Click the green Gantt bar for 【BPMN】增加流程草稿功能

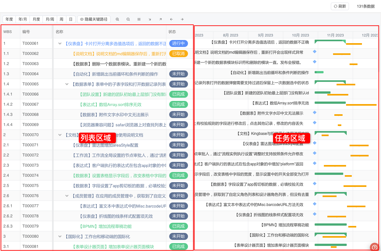[330, 224]
